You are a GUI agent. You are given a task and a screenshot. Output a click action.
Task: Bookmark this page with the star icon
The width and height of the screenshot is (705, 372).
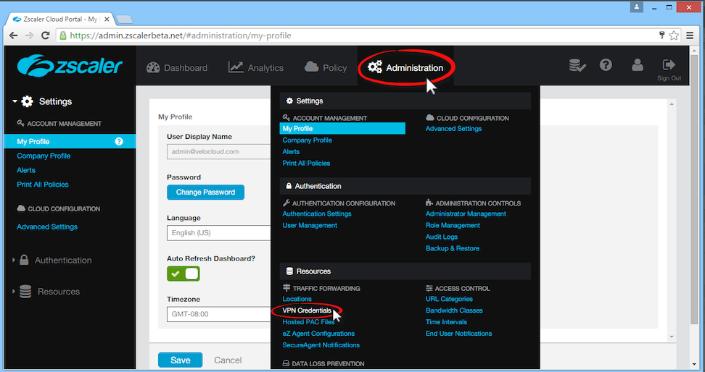point(674,35)
